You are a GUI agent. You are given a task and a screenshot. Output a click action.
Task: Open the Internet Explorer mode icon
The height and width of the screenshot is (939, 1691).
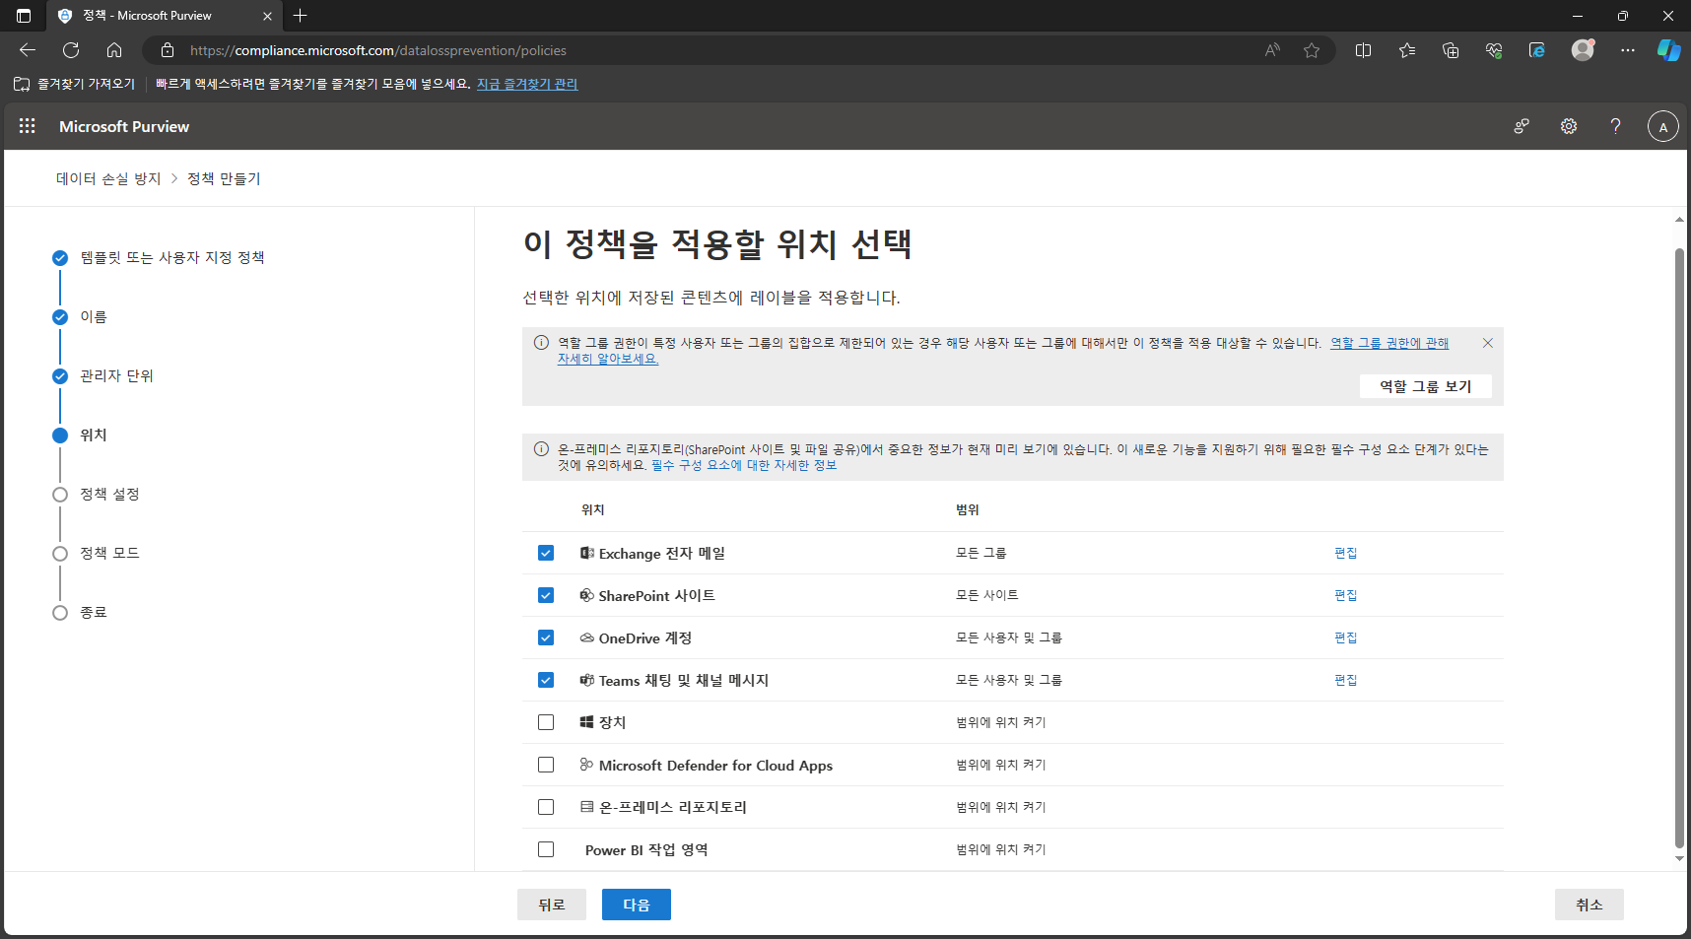point(1537,50)
